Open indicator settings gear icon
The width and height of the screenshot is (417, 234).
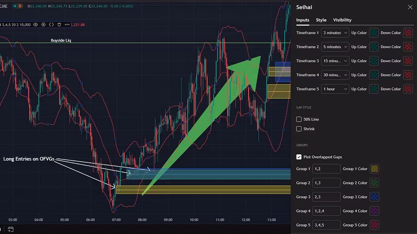(x=43, y=24)
